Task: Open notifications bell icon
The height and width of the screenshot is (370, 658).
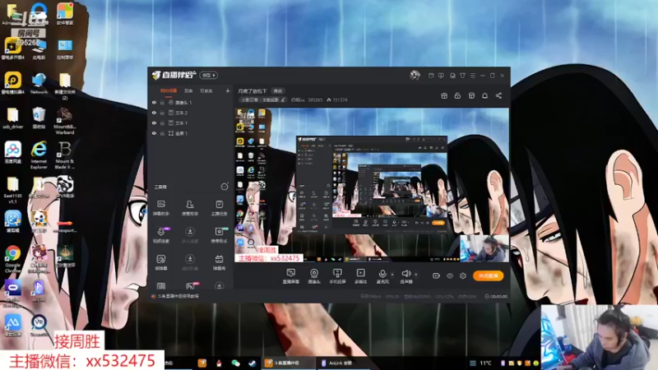Action: 484,95
